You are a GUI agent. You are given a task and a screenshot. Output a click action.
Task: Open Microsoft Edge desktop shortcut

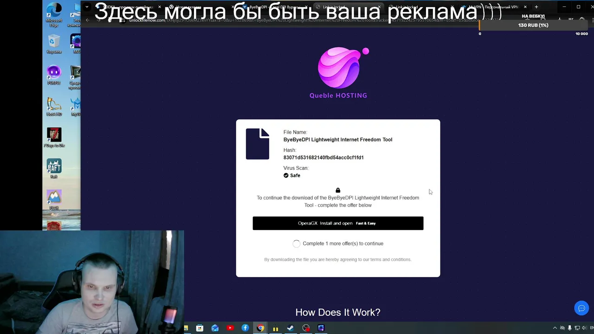[54, 14]
